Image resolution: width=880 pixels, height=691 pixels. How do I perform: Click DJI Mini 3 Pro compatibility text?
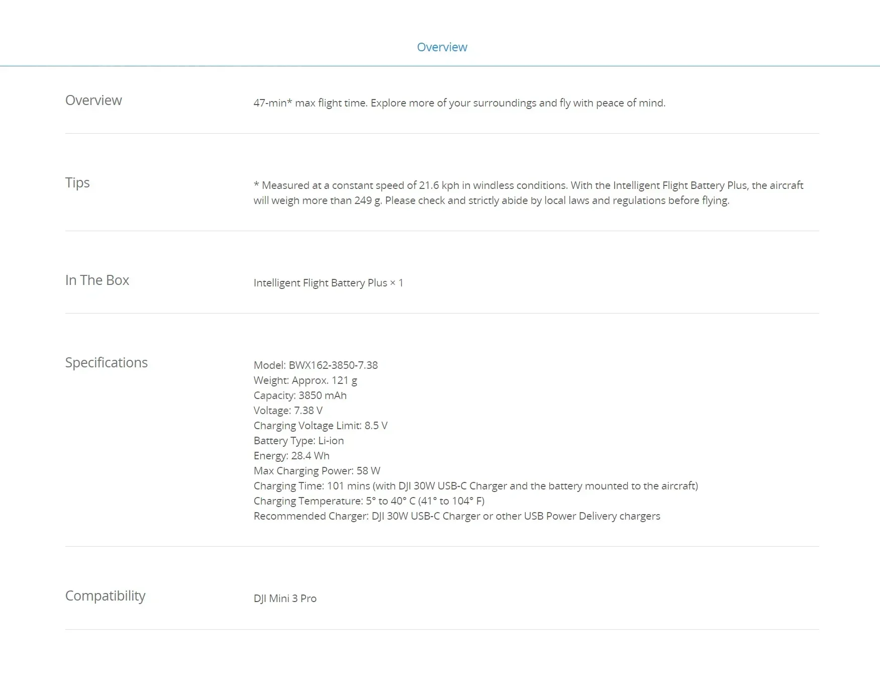coord(285,599)
